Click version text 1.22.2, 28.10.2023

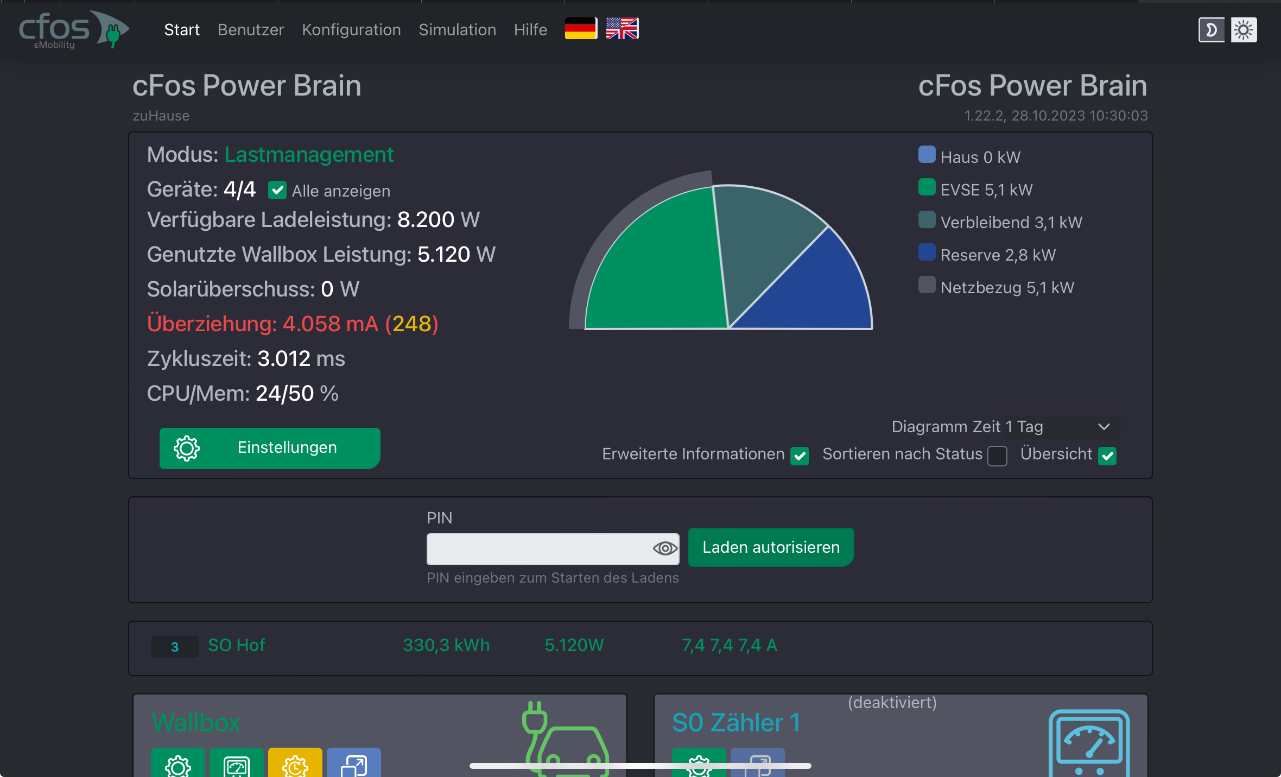(x=1056, y=116)
